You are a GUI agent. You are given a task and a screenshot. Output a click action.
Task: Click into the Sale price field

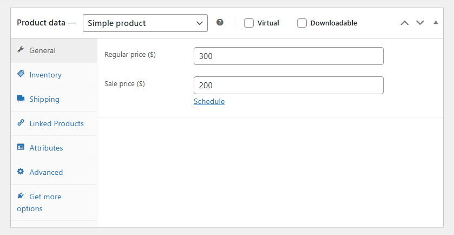coord(288,85)
